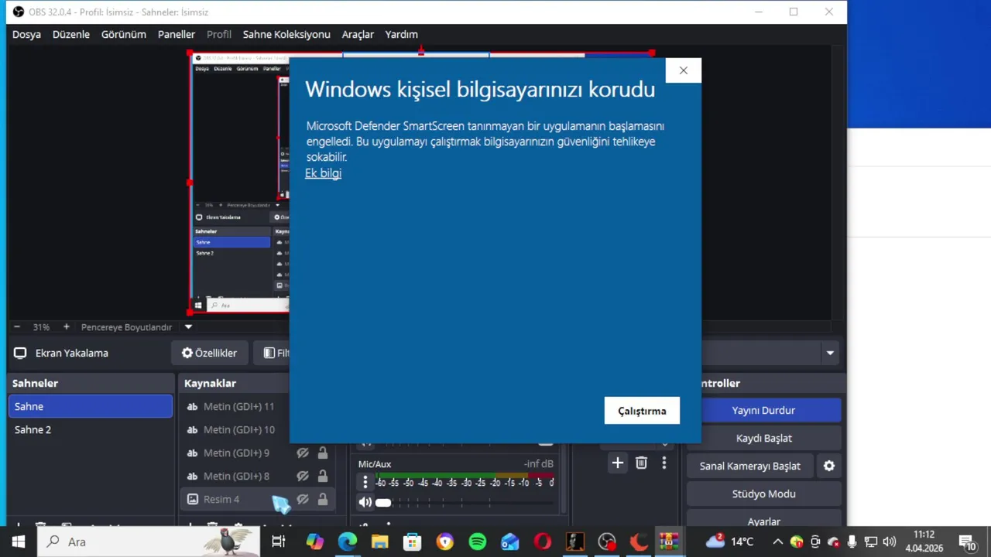Select the 'Metin (GDI+) 9' source

click(236, 453)
